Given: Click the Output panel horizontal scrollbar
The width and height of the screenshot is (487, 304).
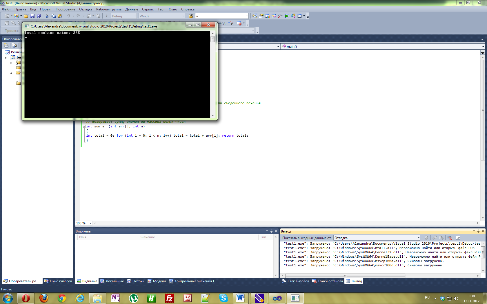Looking at the screenshot, I should 380,276.
